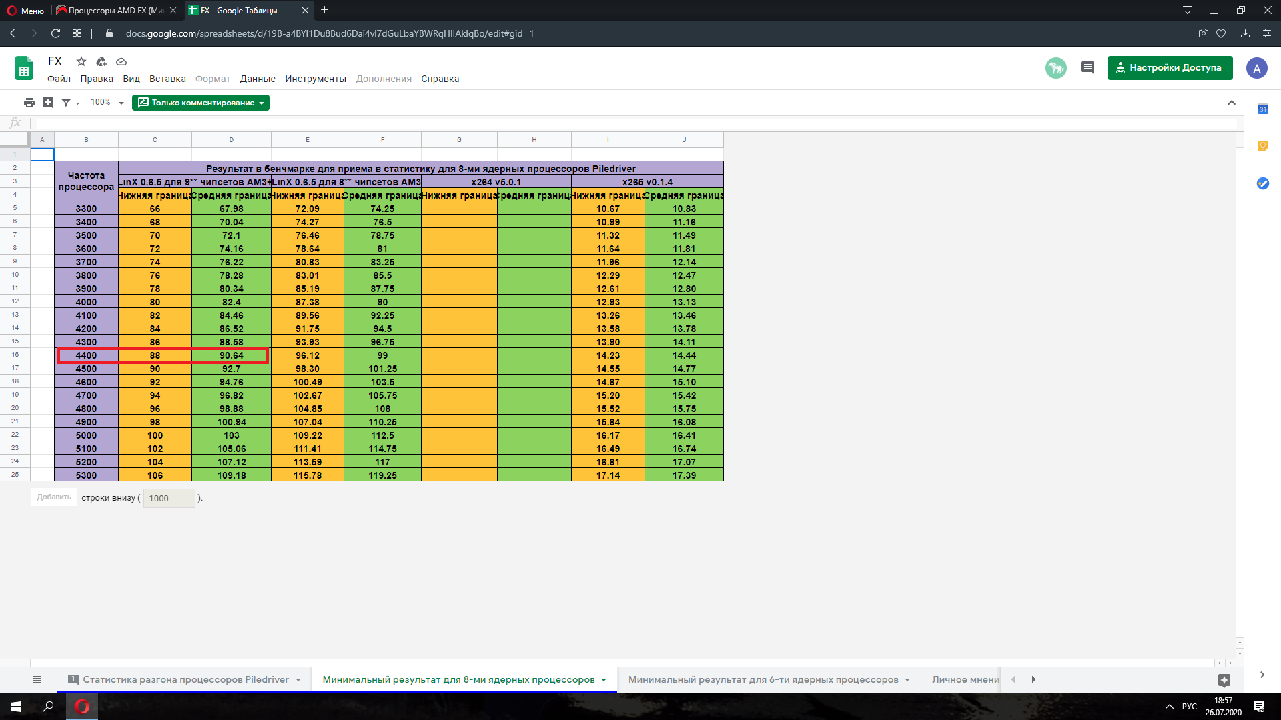
Task: Click the move to Drive folder icon
Action: tap(101, 61)
